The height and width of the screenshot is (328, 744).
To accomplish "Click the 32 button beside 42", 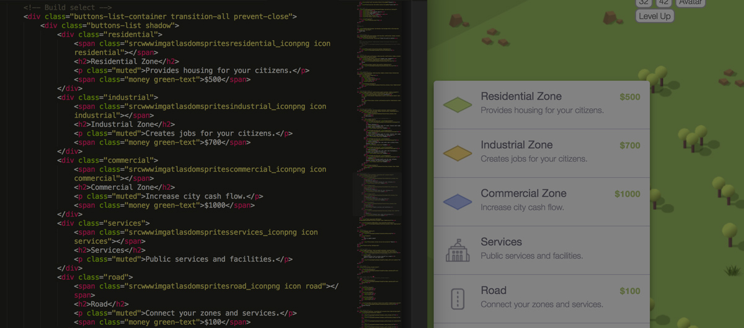I will (644, 2).
